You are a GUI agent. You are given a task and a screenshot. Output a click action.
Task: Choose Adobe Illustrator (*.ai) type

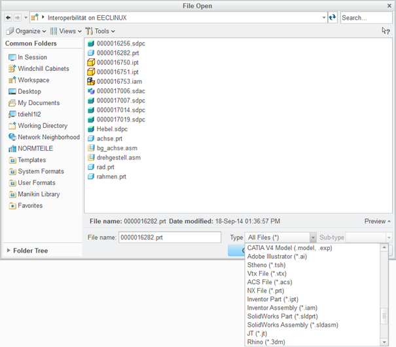coord(277,256)
